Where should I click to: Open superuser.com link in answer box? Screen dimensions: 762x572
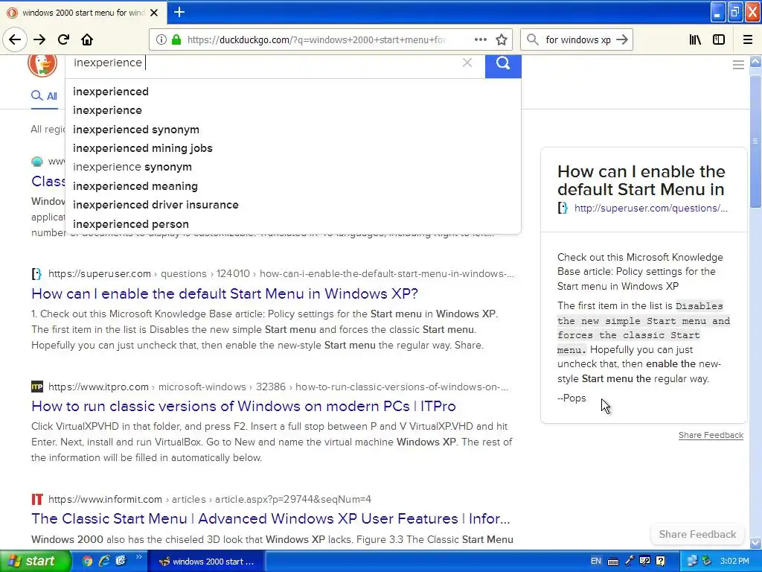[650, 209]
